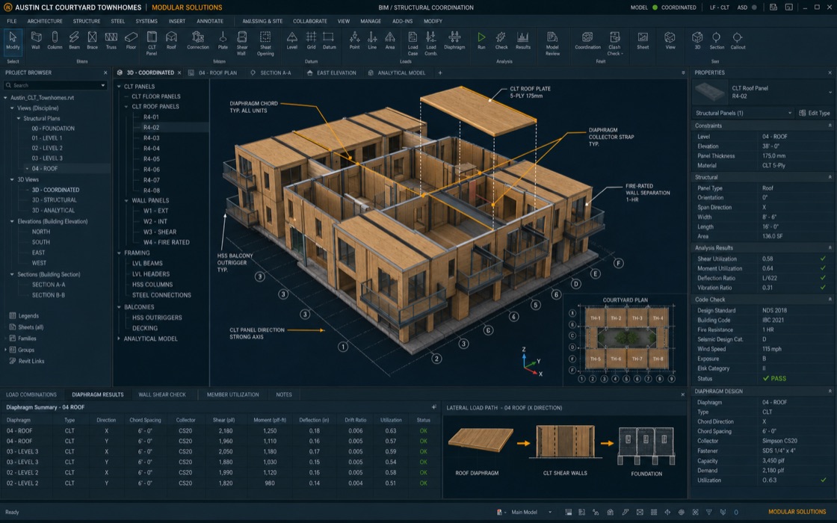
Task: Switch to the SECTION A-A view tab
Action: [x=271, y=73]
